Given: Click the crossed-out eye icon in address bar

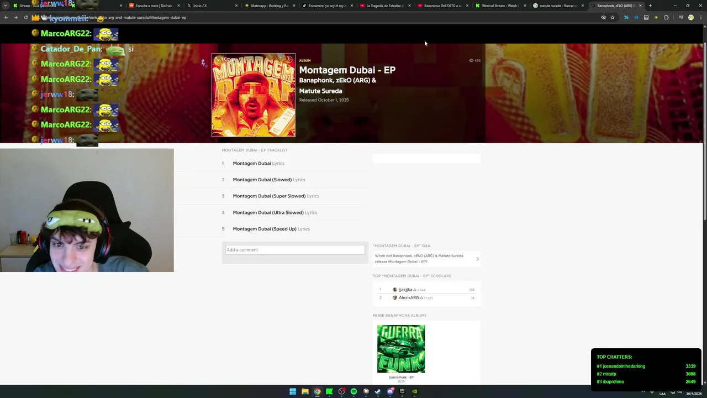Looking at the screenshot, I should point(604,17).
